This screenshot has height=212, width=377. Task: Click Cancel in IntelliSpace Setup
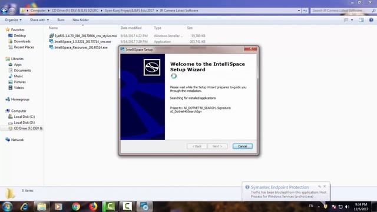point(242,146)
